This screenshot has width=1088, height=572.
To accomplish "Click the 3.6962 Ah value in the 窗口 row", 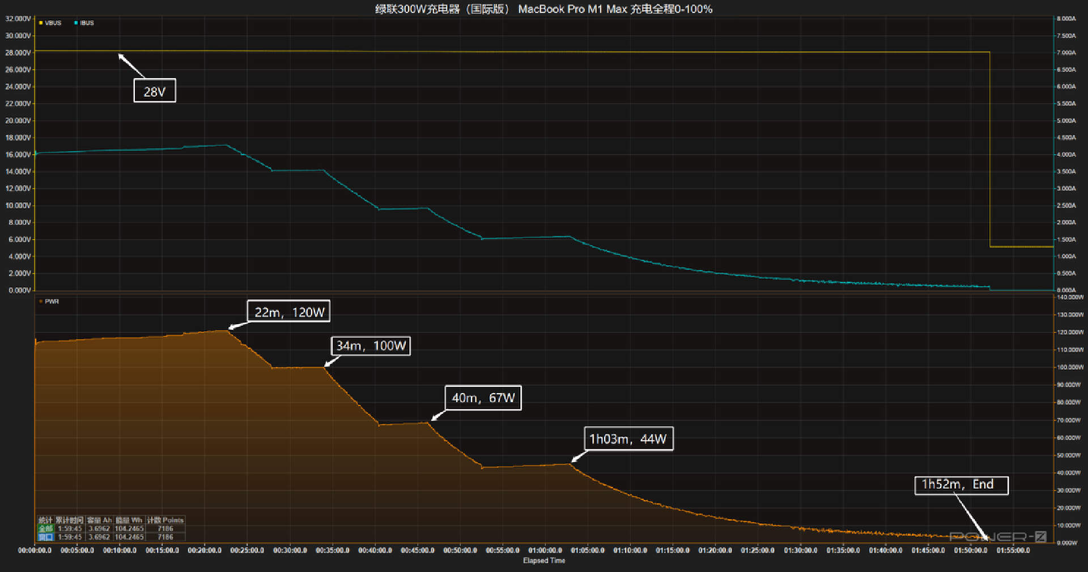I will point(99,537).
